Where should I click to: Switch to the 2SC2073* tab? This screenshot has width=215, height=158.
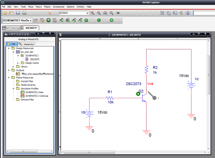(x=30, y=28)
